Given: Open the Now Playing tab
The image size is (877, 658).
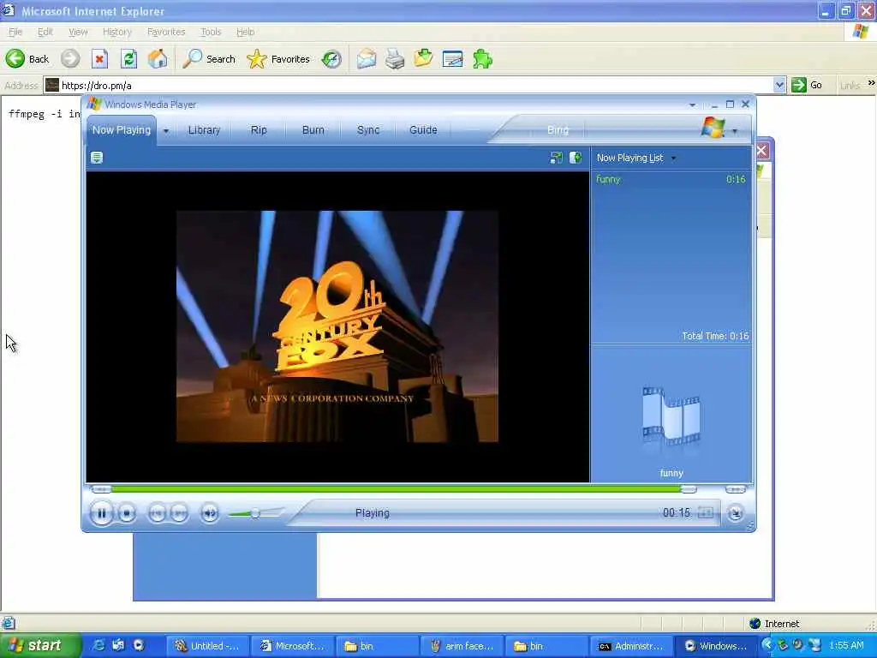Looking at the screenshot, I should point(122,130).
